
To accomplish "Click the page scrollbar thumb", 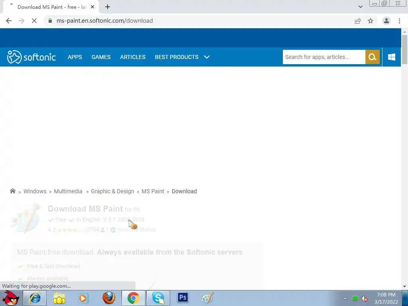I will click(x=404, y=49).
